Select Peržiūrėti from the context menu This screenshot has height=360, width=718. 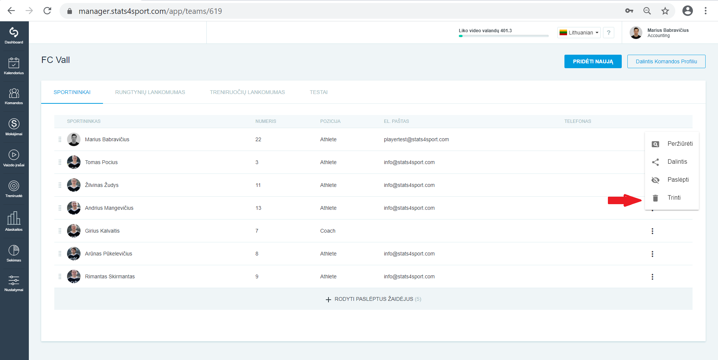[672, 144]
